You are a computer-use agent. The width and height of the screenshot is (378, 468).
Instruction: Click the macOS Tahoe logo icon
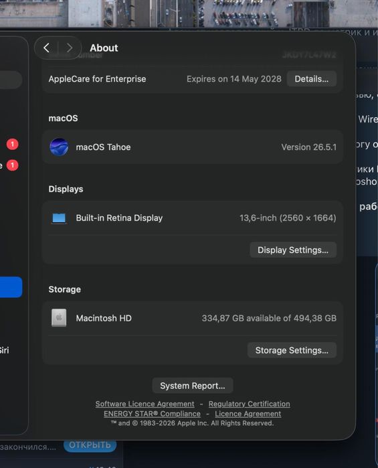[x=59, y=147]
